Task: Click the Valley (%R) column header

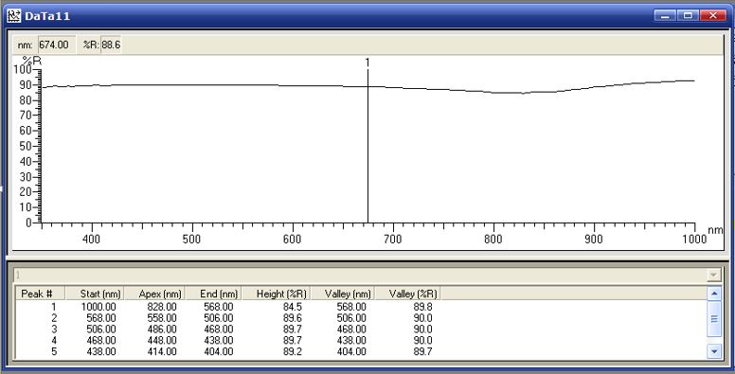Action: tap(408, 294)
